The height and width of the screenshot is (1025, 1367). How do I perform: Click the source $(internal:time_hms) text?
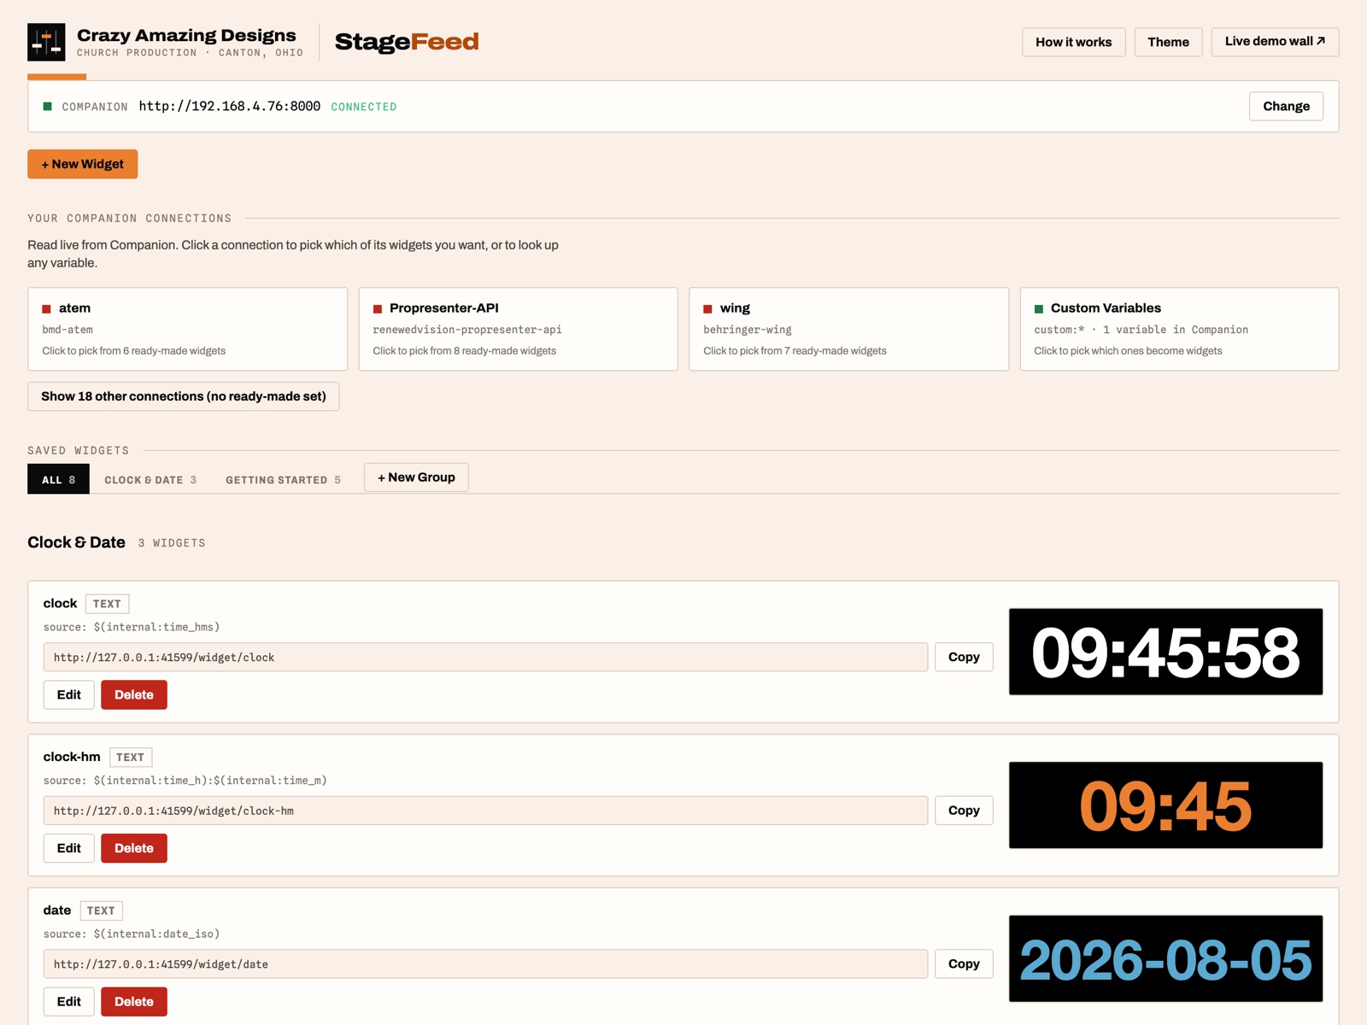pos(132,627)
